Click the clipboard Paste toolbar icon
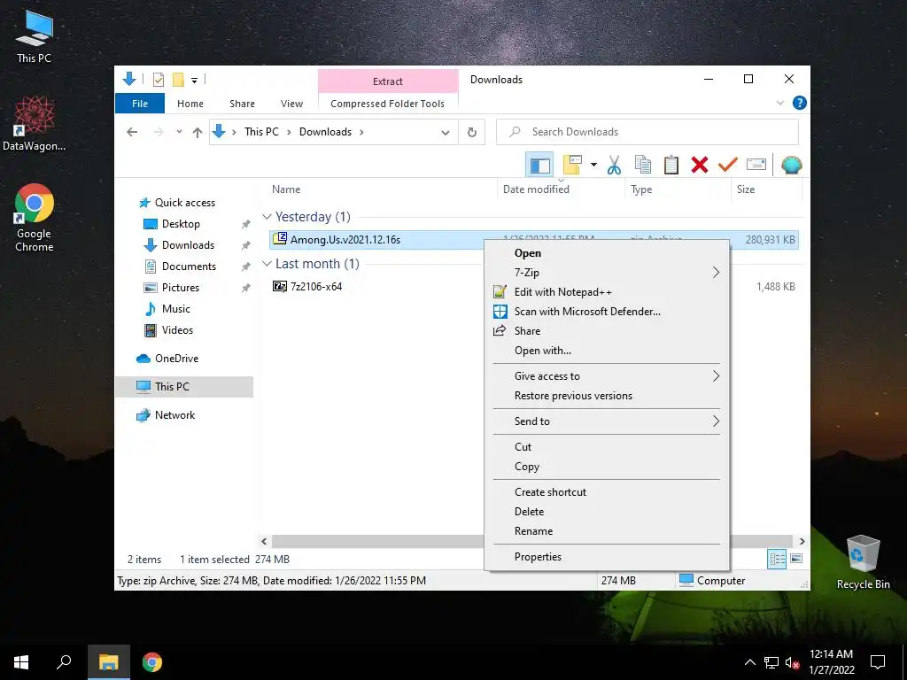 point(671,165)
